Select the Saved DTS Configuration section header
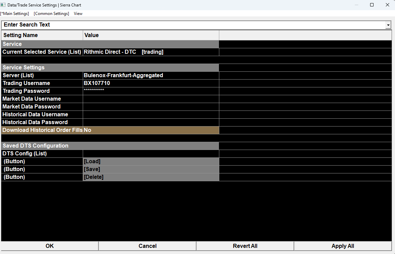The height and width of the screenshot is (254, 395). tap(110, 146)
